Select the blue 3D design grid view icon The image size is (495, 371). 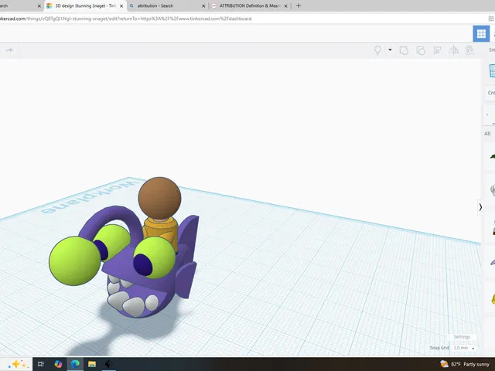click(x=481, y=33)
